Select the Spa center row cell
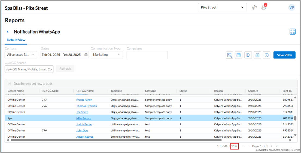Screen dimensions: 301x153 tap(10, 118)
